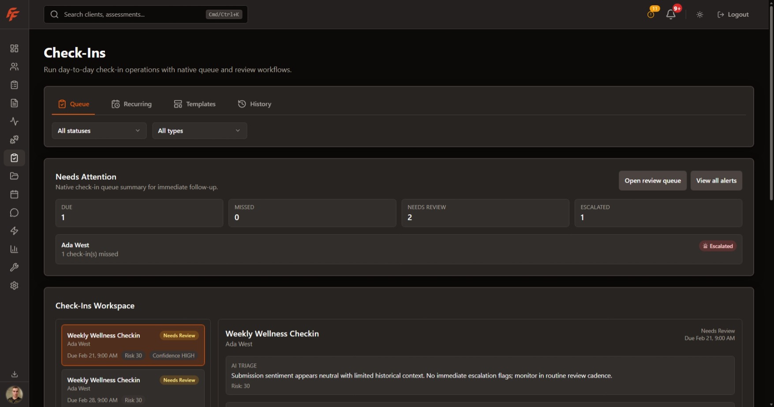Toggle light mode with the sun icon
Viewport: 774px width, 407px height.
click(x=699, y=14)
